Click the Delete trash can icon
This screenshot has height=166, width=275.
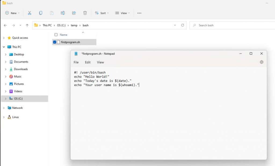pos(85,13)
